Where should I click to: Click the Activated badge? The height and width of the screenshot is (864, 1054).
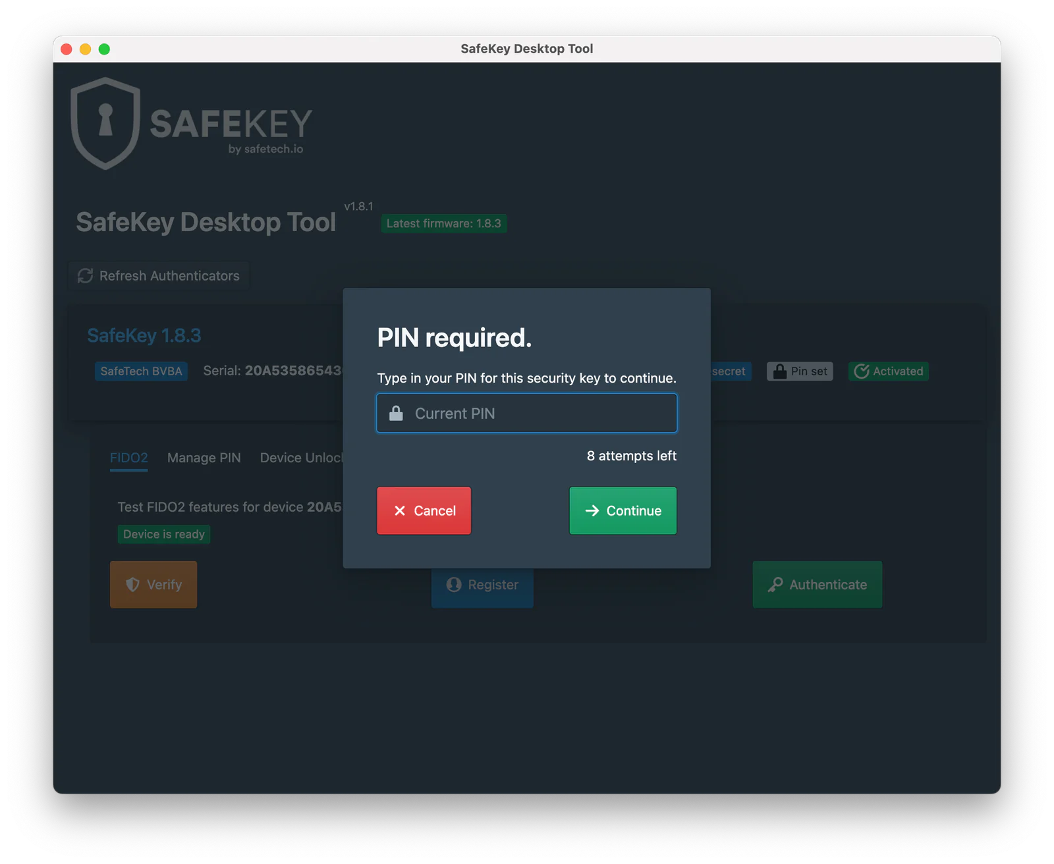coord(889,371)
